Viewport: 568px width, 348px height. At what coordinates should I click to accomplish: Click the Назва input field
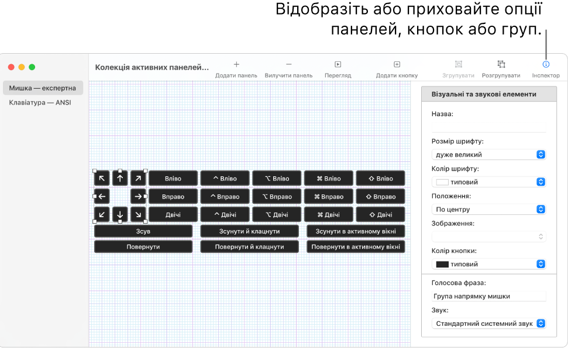(488, 127)
